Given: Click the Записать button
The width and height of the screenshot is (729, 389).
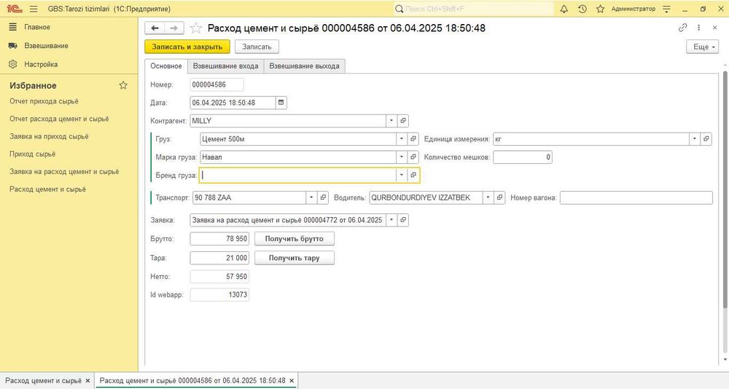Looking at the screenshot, I should click(x=257, y=47).
